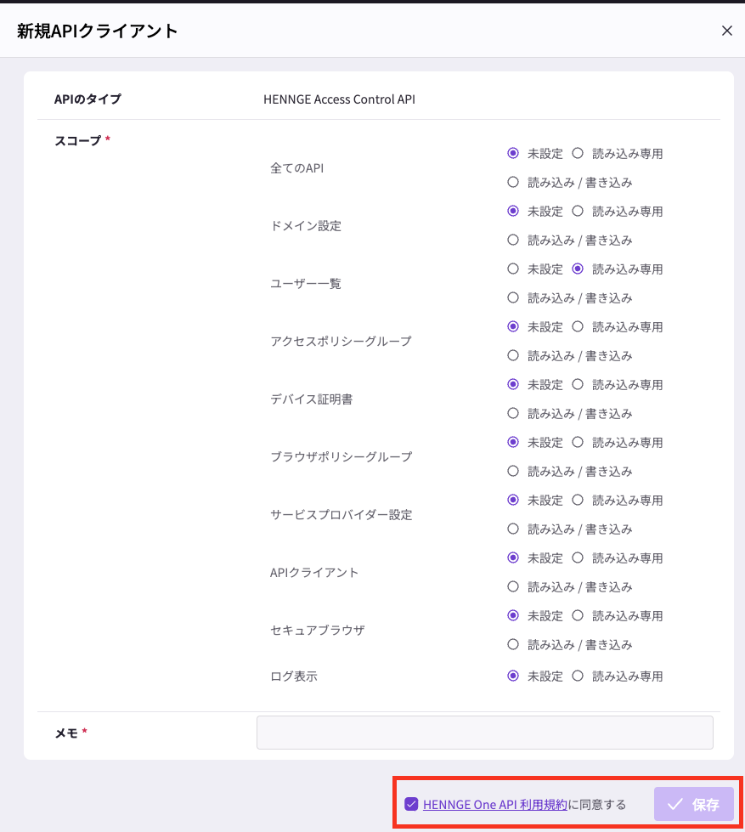This screenshot has height=832, width=745.
Task: Click into the メモ text field
Action: [484, 733]
